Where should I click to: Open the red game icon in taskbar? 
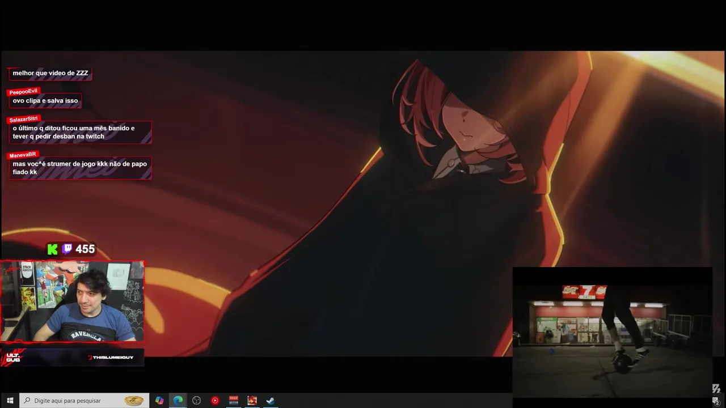252,401
